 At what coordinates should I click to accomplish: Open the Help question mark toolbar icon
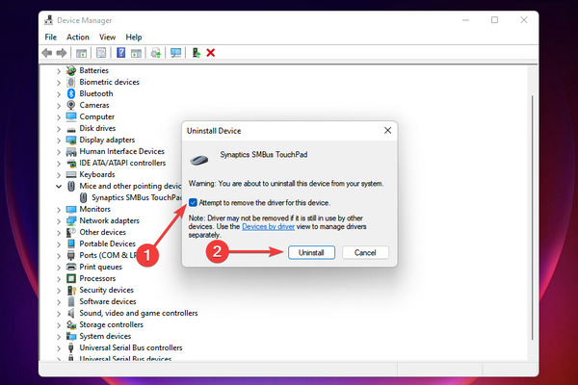click(121, 53)
